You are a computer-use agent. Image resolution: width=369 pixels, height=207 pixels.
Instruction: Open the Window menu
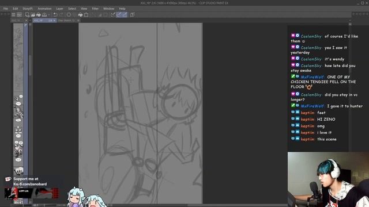tap(109, 9)
